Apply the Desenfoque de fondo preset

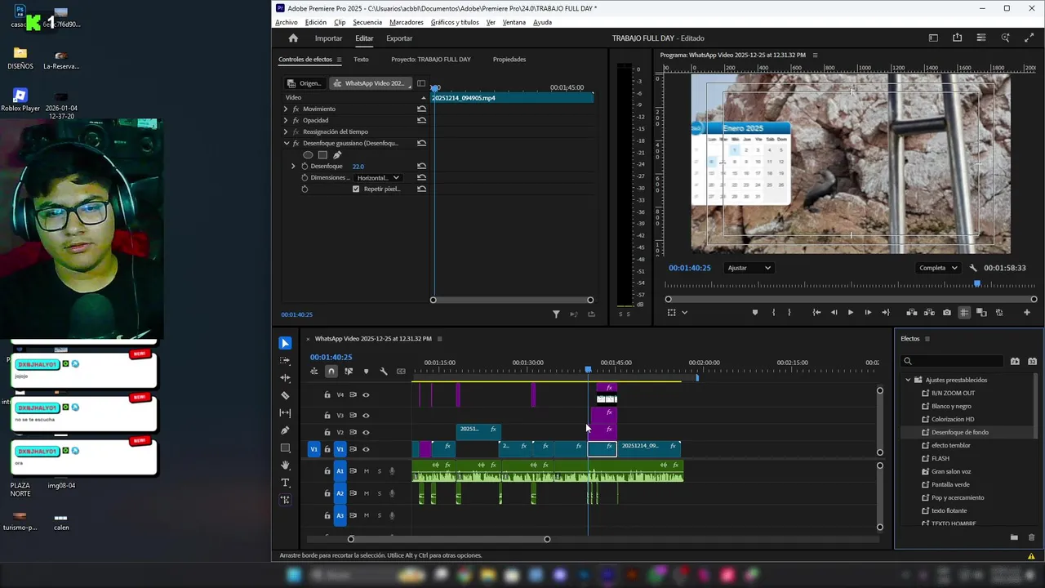[960, 432]
